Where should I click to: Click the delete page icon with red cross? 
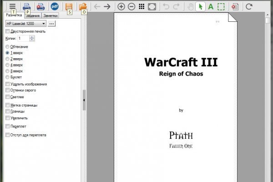[235, 7]
